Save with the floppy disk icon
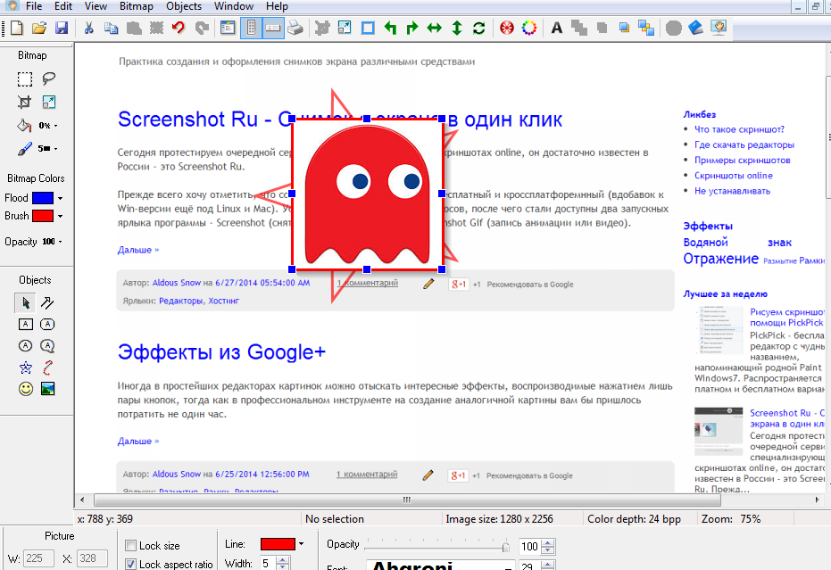The height and width of the screenshot is (570, 831). (x=62, y=28)
